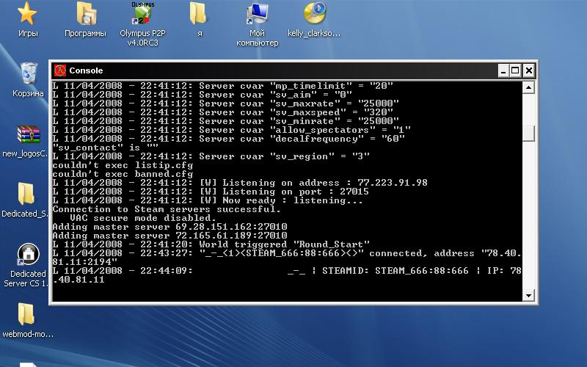The image size is (587, 367).
Task: Click the 'Listening on port : 27015' line
Action: (x=211, y=192)
